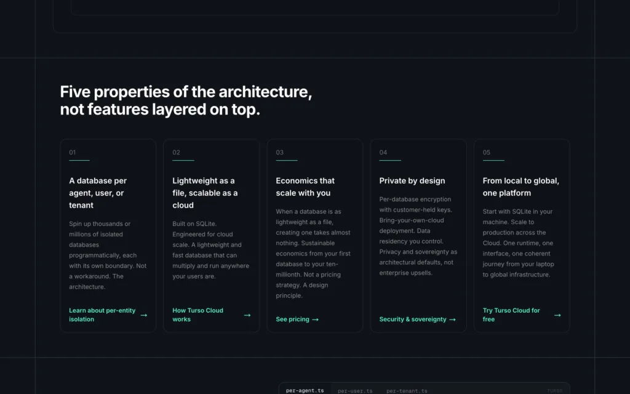Click arrow icon next to How Turso Cloud works
The width and height of the screenshot is (630, 394).
pos(247,315)
